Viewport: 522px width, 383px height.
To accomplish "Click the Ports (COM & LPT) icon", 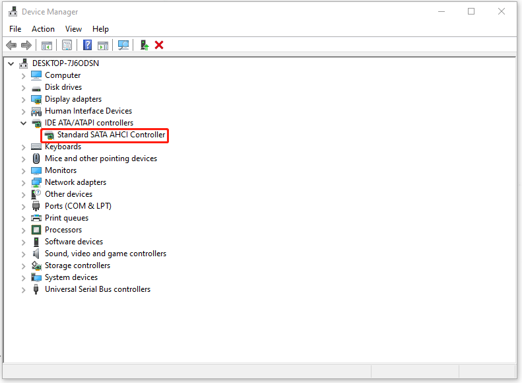I will pyautogui.click(x=36, y=206).
